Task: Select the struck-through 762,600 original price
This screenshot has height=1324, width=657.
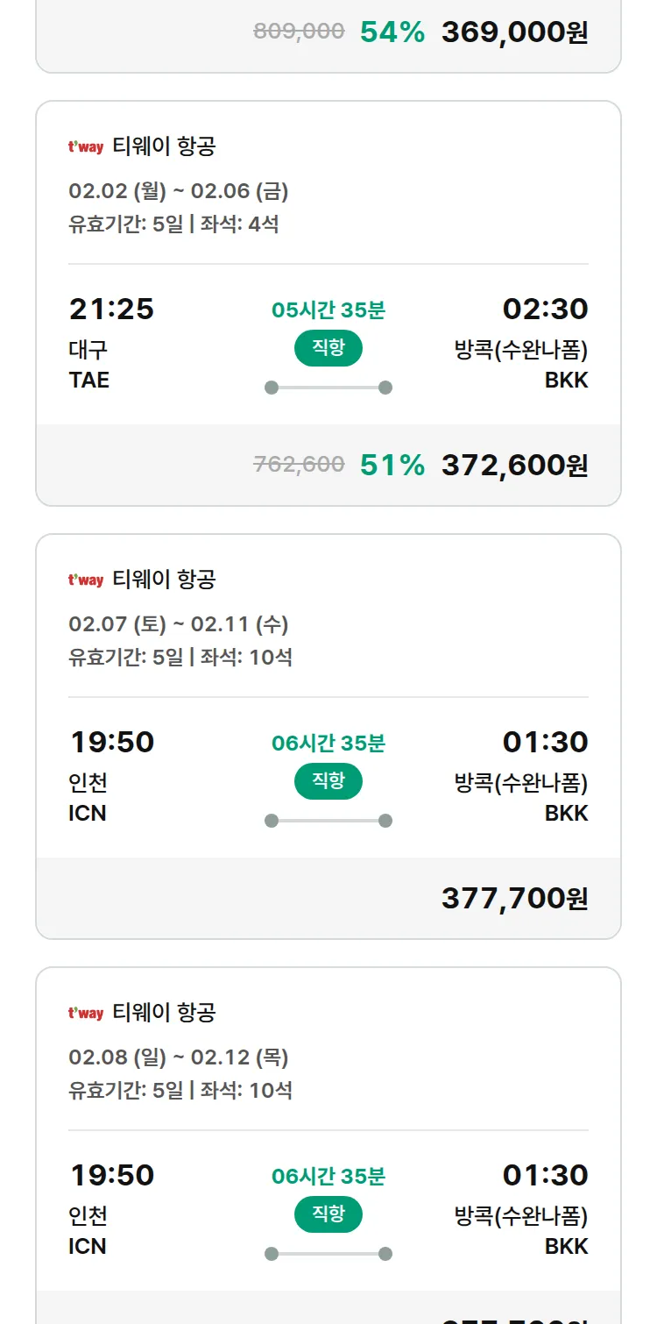Action: click(x=299, y=465)
